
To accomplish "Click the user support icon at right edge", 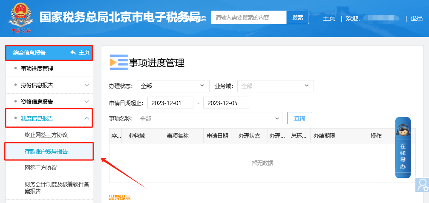I will [422, 184].
